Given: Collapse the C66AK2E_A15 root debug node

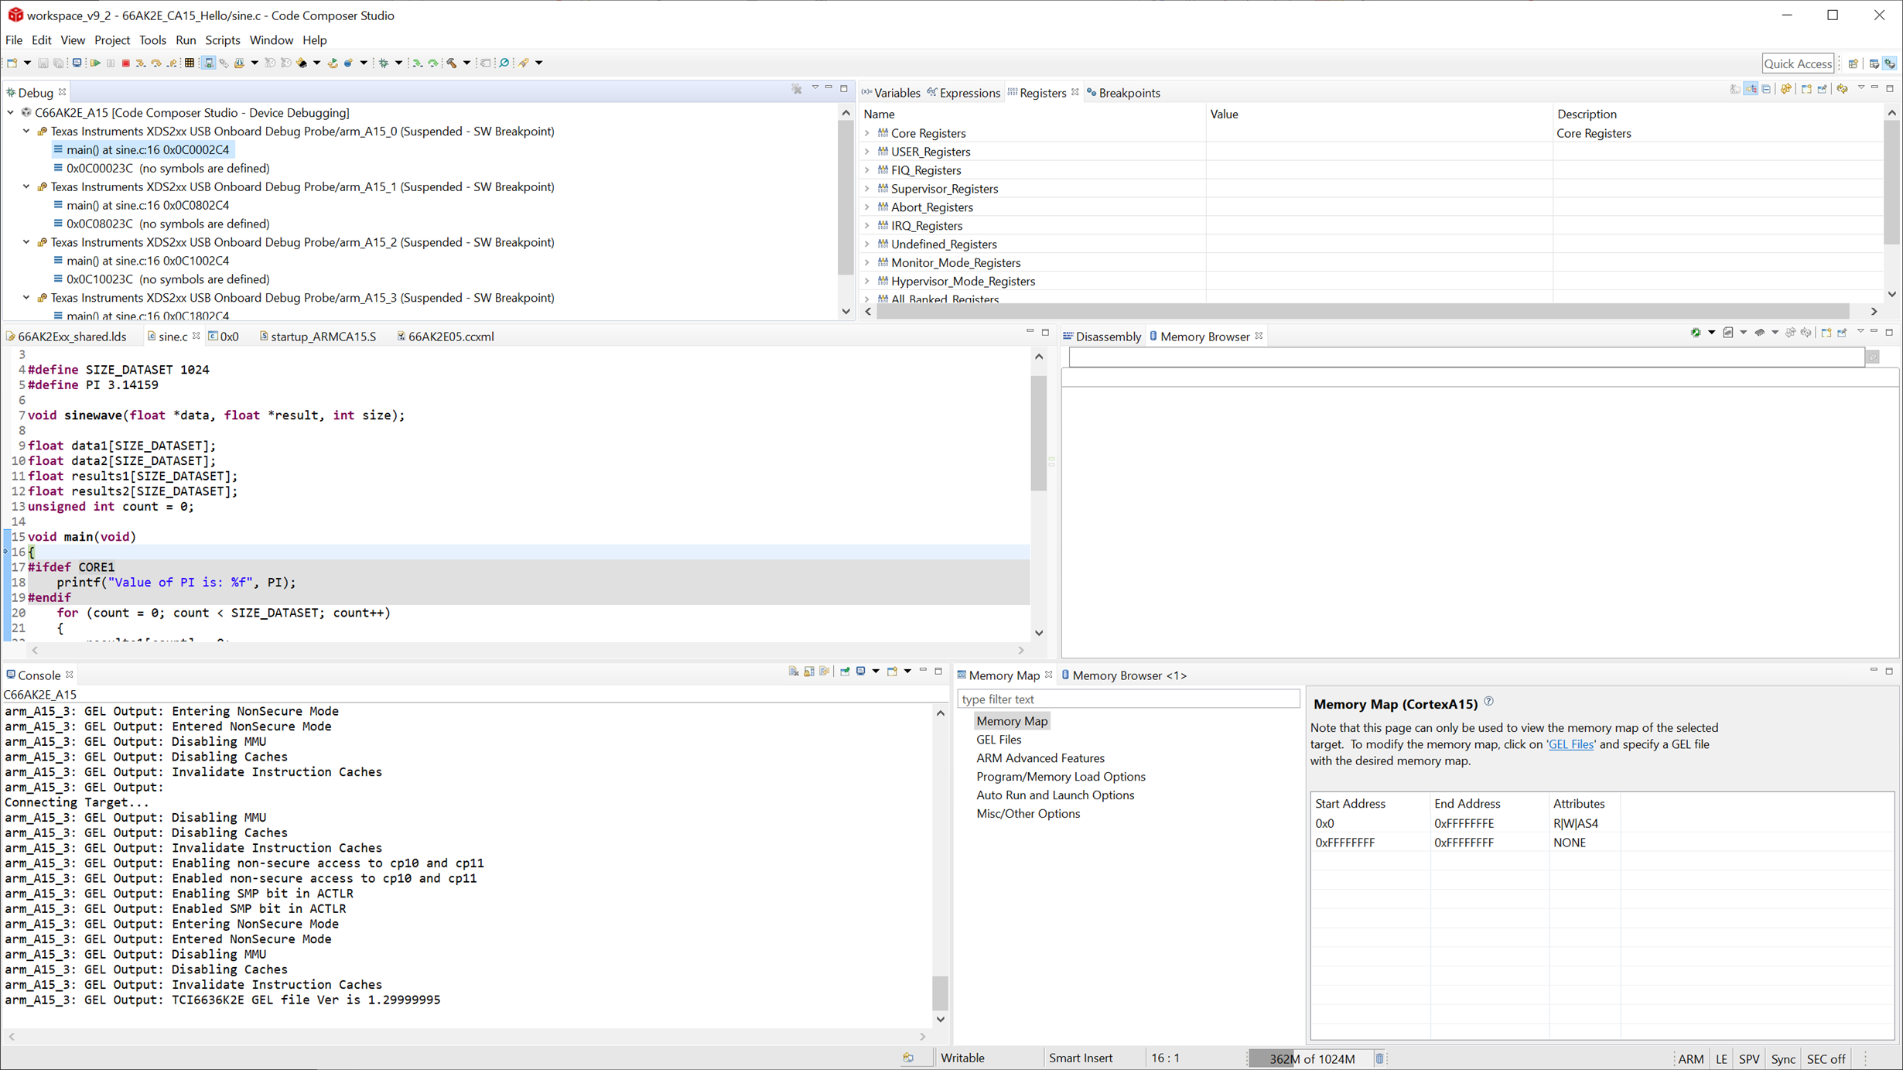Looking at the screenshot, I should (11, 113).
